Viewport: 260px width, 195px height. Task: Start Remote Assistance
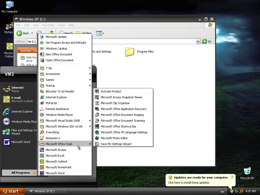tap(65, 109)
